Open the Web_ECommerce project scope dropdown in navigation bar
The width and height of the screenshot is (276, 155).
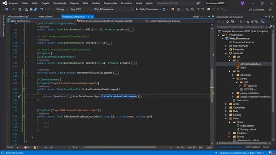coord(41,21)
